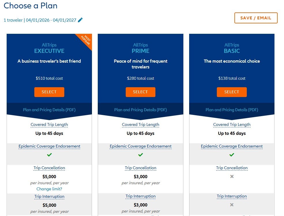284x216 pixels.
Task: Open Covered Trip Length details for Executive plan
Action: point(49,124)
